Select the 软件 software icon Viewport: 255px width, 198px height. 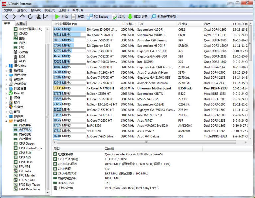(x=11, y=102)
